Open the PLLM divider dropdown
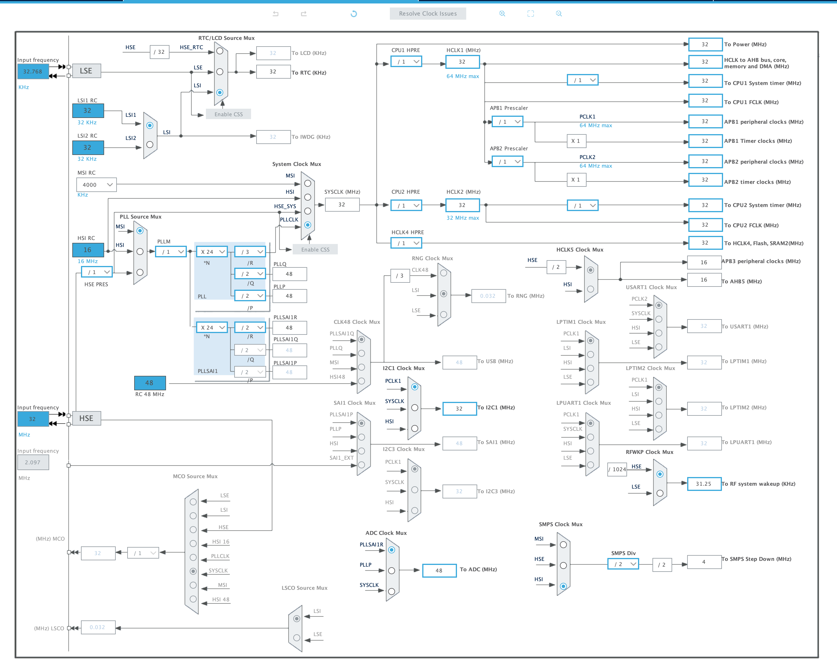 [x=170, y=252]
